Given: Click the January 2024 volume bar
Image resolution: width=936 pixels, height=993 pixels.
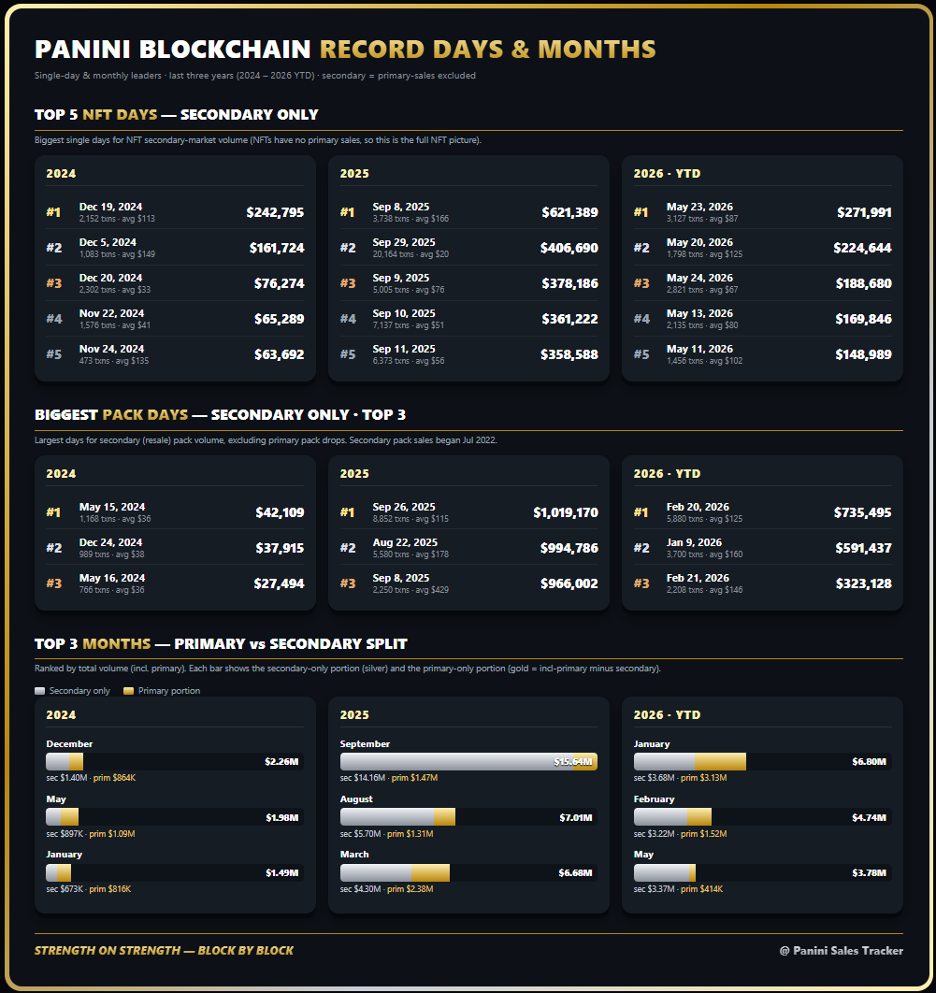Looking at the screenshot, I should (x=175, y=872).
